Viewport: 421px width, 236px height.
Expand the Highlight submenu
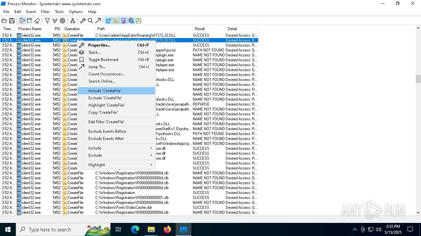(x=116, y=165)
